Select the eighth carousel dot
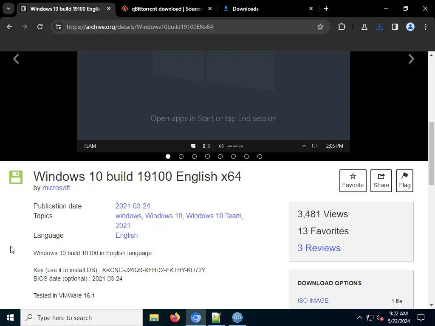The width and height of the screenshot is (435, 326). [260, 157]
